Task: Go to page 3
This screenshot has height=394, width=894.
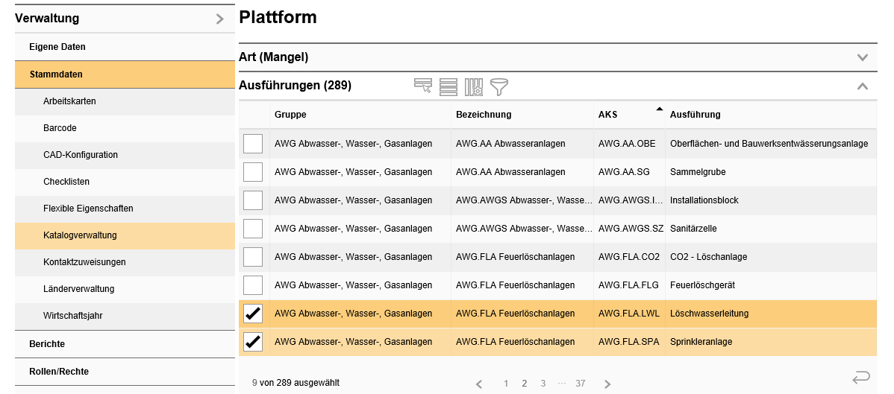Action: (543, 384)
